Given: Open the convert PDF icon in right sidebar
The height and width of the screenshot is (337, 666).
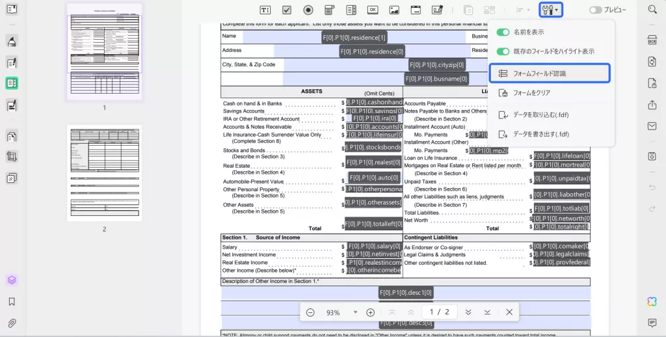Looking at the screenshot, I should tap(652, 62).
